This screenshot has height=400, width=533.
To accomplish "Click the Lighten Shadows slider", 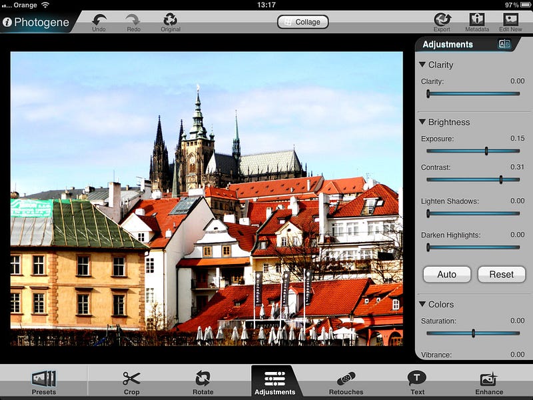I will [473, 213].
